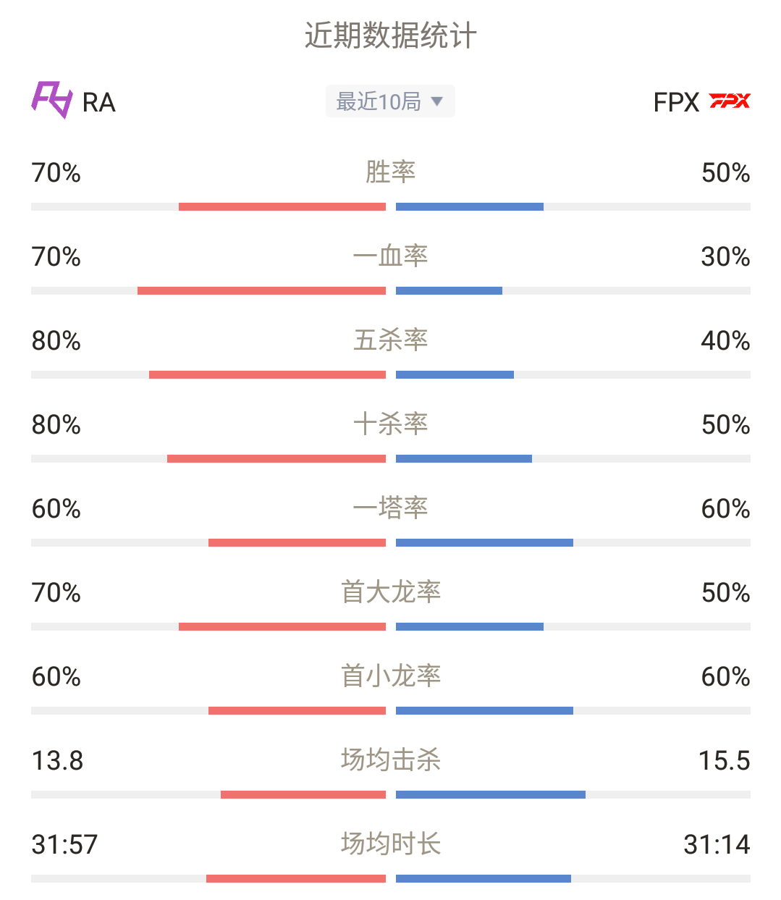Image resolution: width=781 pixels, height=900 pixels.
Task: Click the 一塔率 stat label
Action: (391, 508)
